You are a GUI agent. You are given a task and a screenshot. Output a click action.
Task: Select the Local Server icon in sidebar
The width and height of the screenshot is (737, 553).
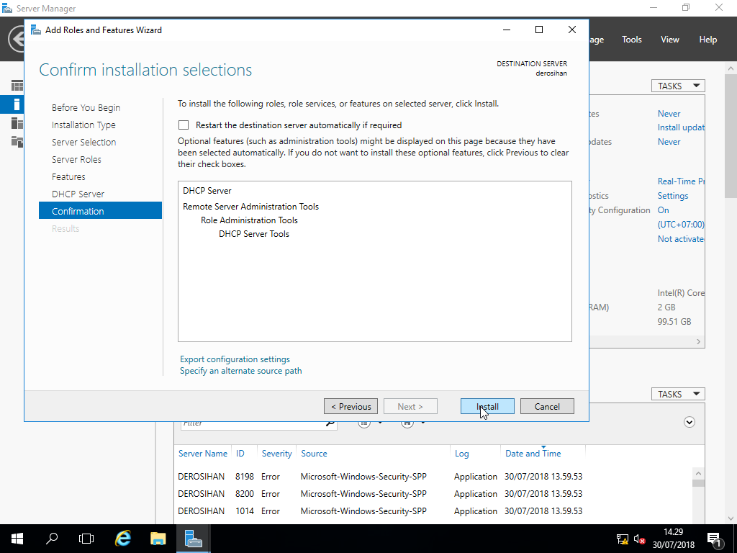(x=17, y=104)
